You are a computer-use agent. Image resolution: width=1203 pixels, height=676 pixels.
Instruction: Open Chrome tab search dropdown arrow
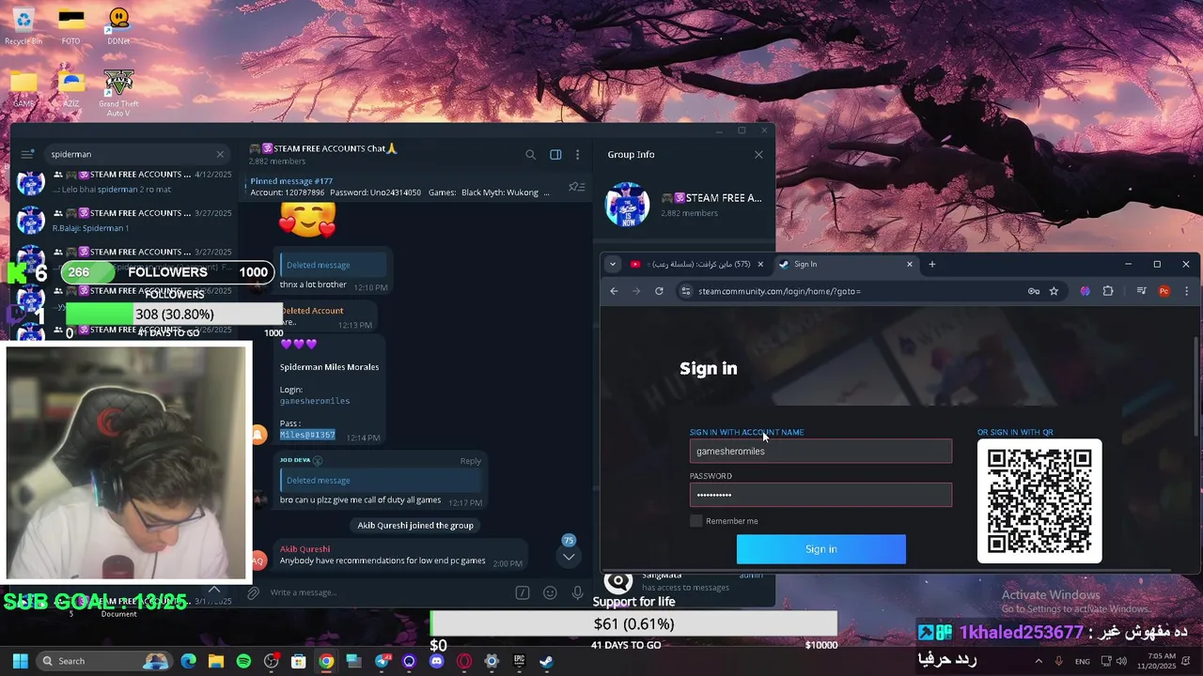pos(613,264)
